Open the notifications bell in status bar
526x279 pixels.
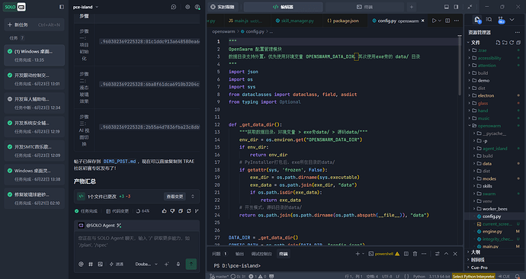click(x=518, y=276)
